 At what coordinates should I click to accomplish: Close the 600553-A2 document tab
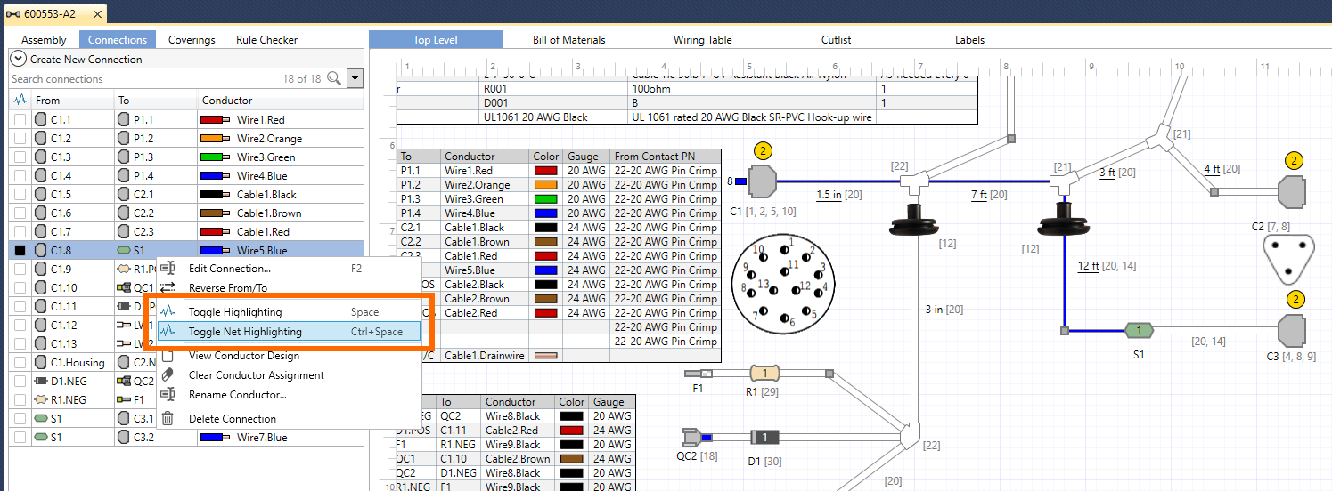tap(95, 14)
